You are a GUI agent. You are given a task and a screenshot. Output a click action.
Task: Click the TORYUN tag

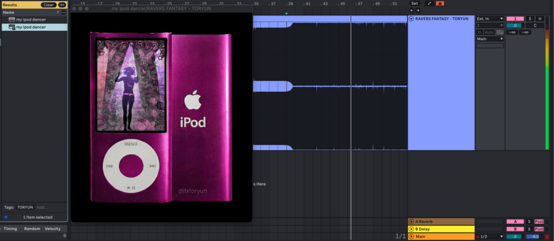pyautogui.click(x=25, y=207)
